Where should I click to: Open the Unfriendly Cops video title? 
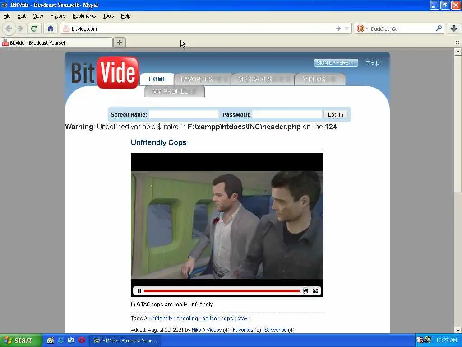coord(158,142)
